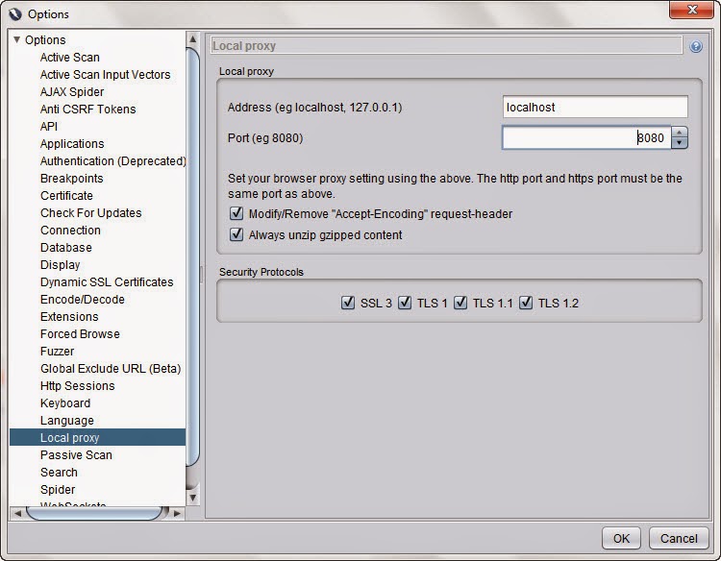Click the Address field containing localhost

[x=595, y=107]
